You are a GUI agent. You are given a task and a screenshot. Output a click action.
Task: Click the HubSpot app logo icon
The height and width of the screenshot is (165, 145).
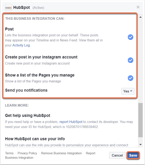point(8,8)
